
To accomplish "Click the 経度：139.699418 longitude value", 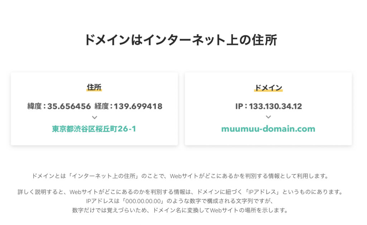I will pyautogui.click(x=129, y=106).
